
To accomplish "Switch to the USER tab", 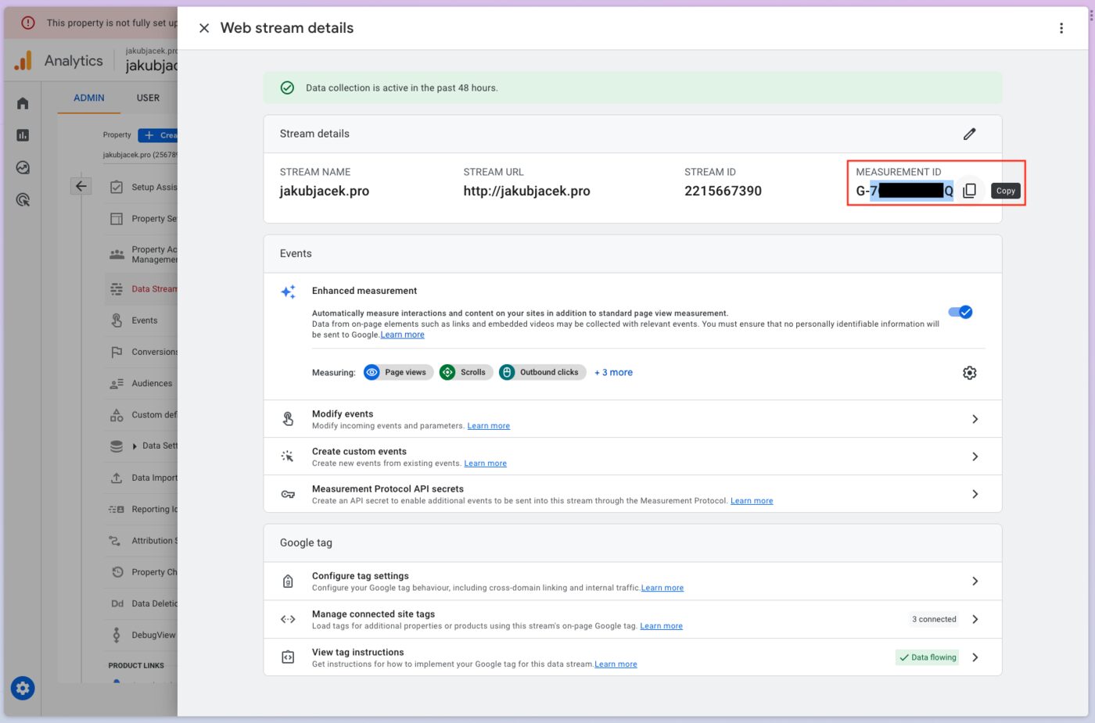I will click(148, 98).
